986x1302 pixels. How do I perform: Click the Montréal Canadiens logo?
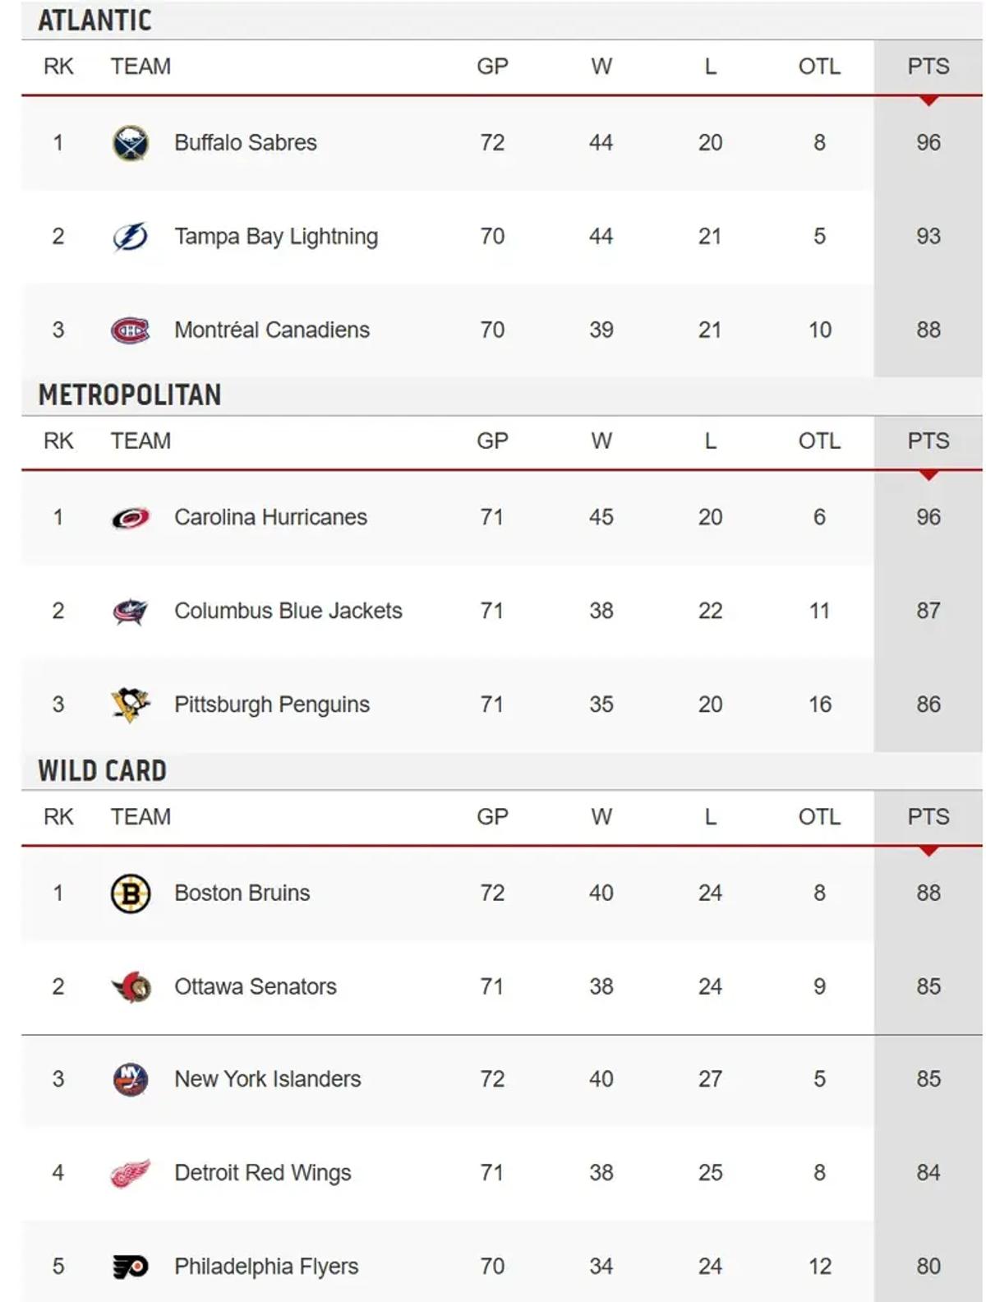(130, 330)
